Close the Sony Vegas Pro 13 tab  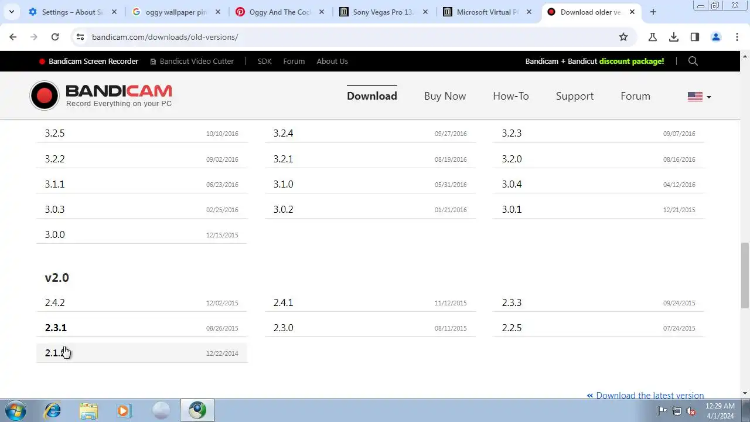pyautogui.click(x=425, y=12)
